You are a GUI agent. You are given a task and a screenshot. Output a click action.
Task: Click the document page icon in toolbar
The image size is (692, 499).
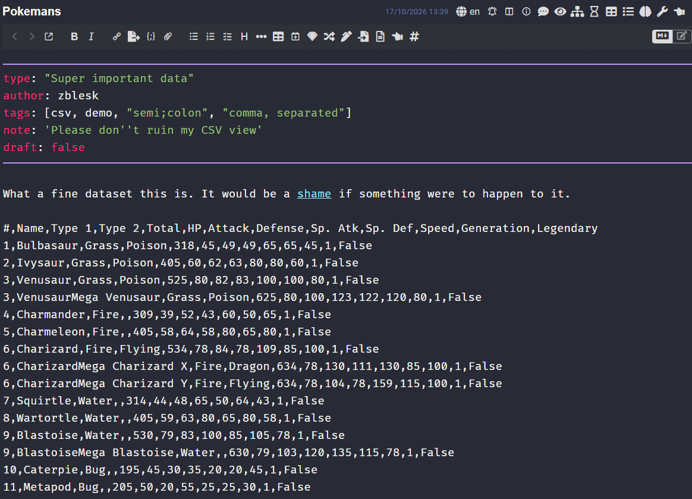380,37
